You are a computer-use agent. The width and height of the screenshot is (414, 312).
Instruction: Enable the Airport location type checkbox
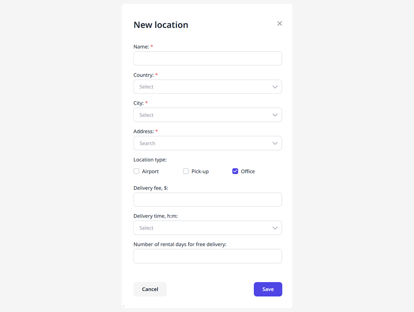(137, 171)
